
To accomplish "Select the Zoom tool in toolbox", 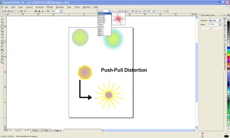I will click(x=2, y=25).
